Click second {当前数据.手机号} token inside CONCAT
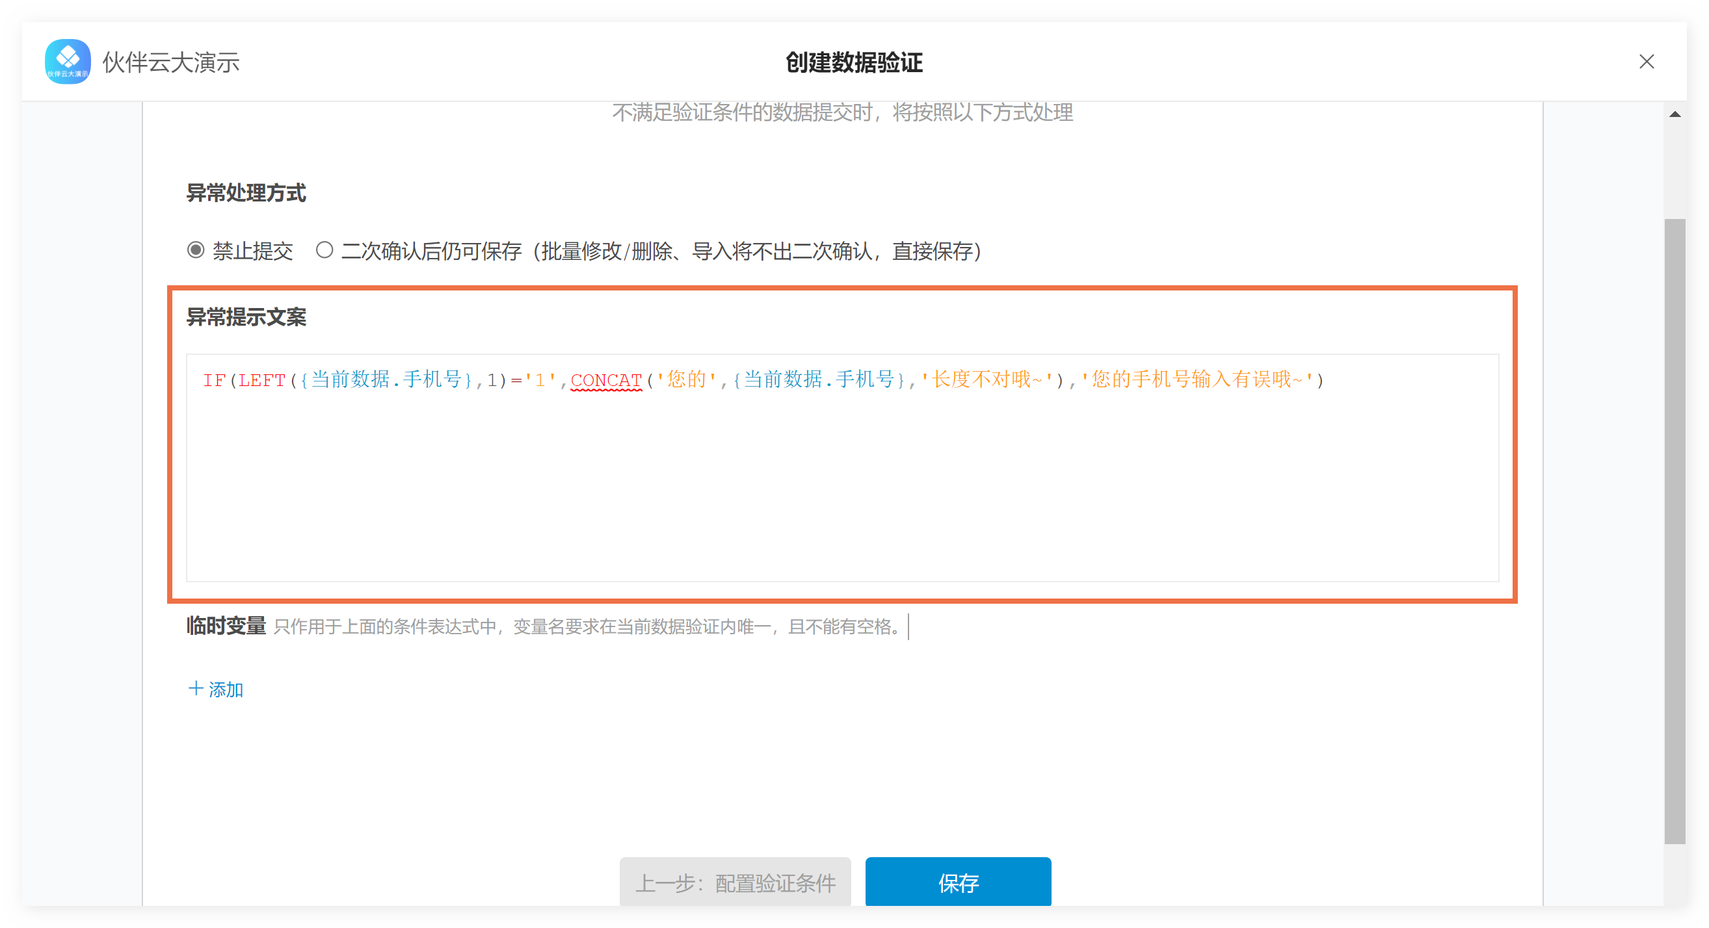Image resolution: width=1709 pixels, height=928 pixels. pos(819,380)
